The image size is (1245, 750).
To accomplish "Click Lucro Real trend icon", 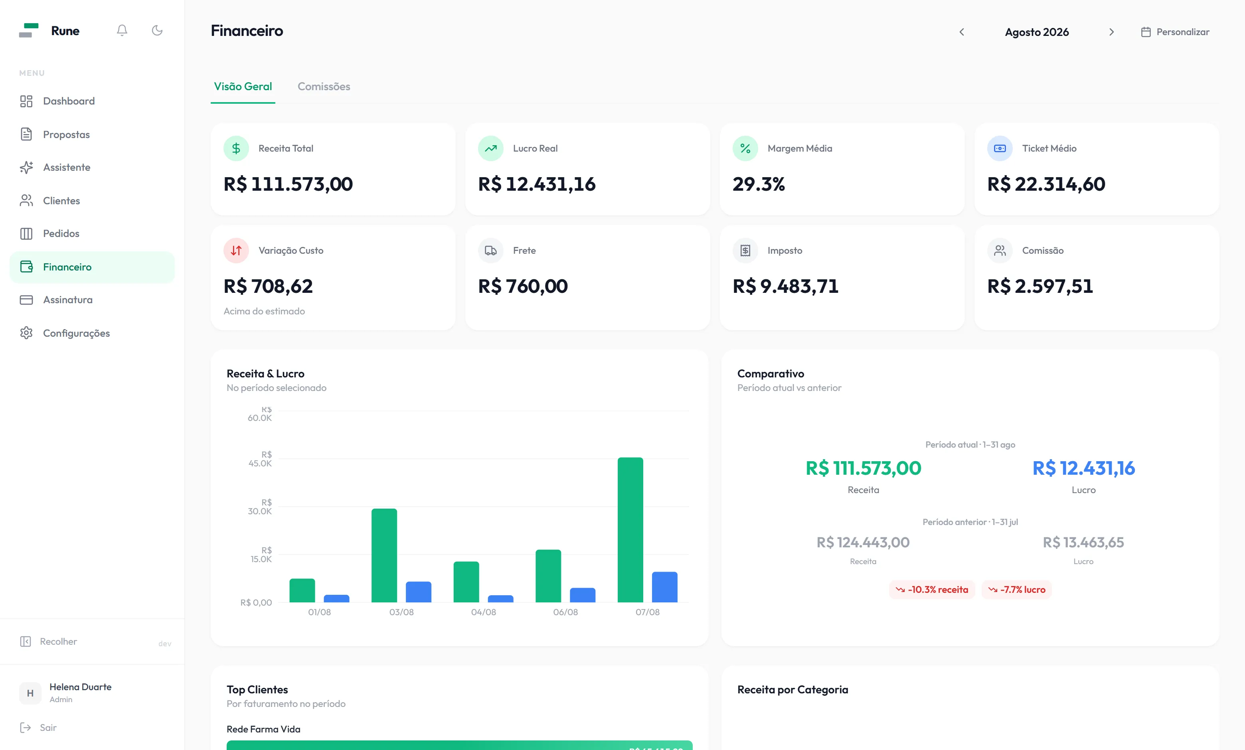I will (491, 148).
